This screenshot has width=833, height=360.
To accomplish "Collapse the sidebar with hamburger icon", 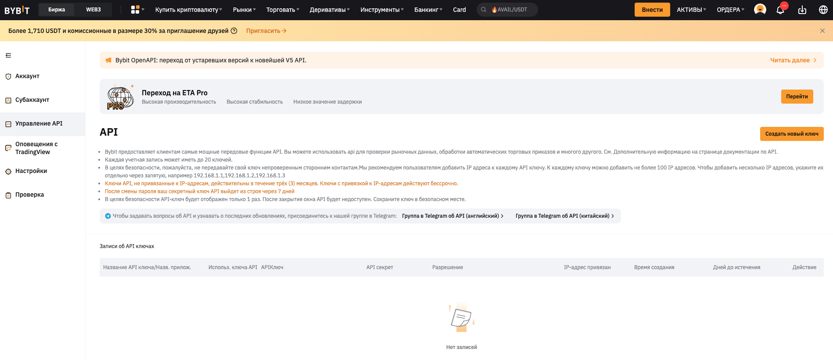I will [x=8, y=55].
